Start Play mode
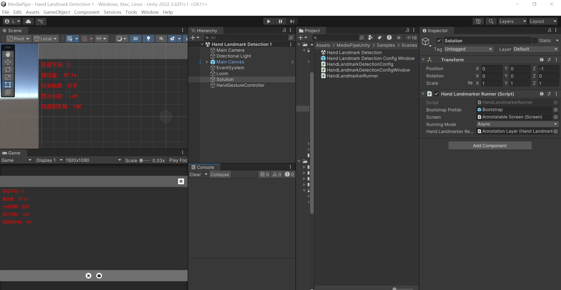 point(269,21)
